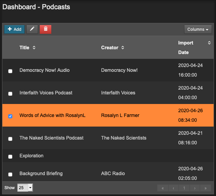Select The Naked Scientists Podcast row
The height and width of the screenshot is (196, 216).
point(10,139)
